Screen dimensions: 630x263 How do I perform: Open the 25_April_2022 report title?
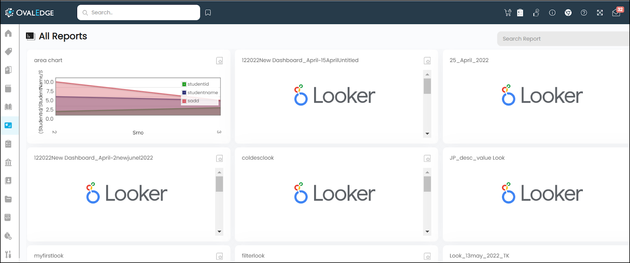click(469, 60)
